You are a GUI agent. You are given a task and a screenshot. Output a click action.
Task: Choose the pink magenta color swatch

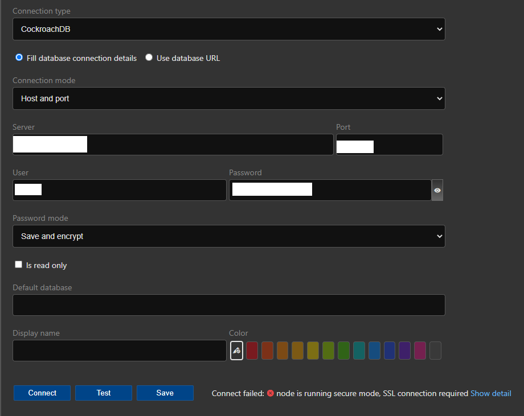pyautogui.click(x=420, y=351)
